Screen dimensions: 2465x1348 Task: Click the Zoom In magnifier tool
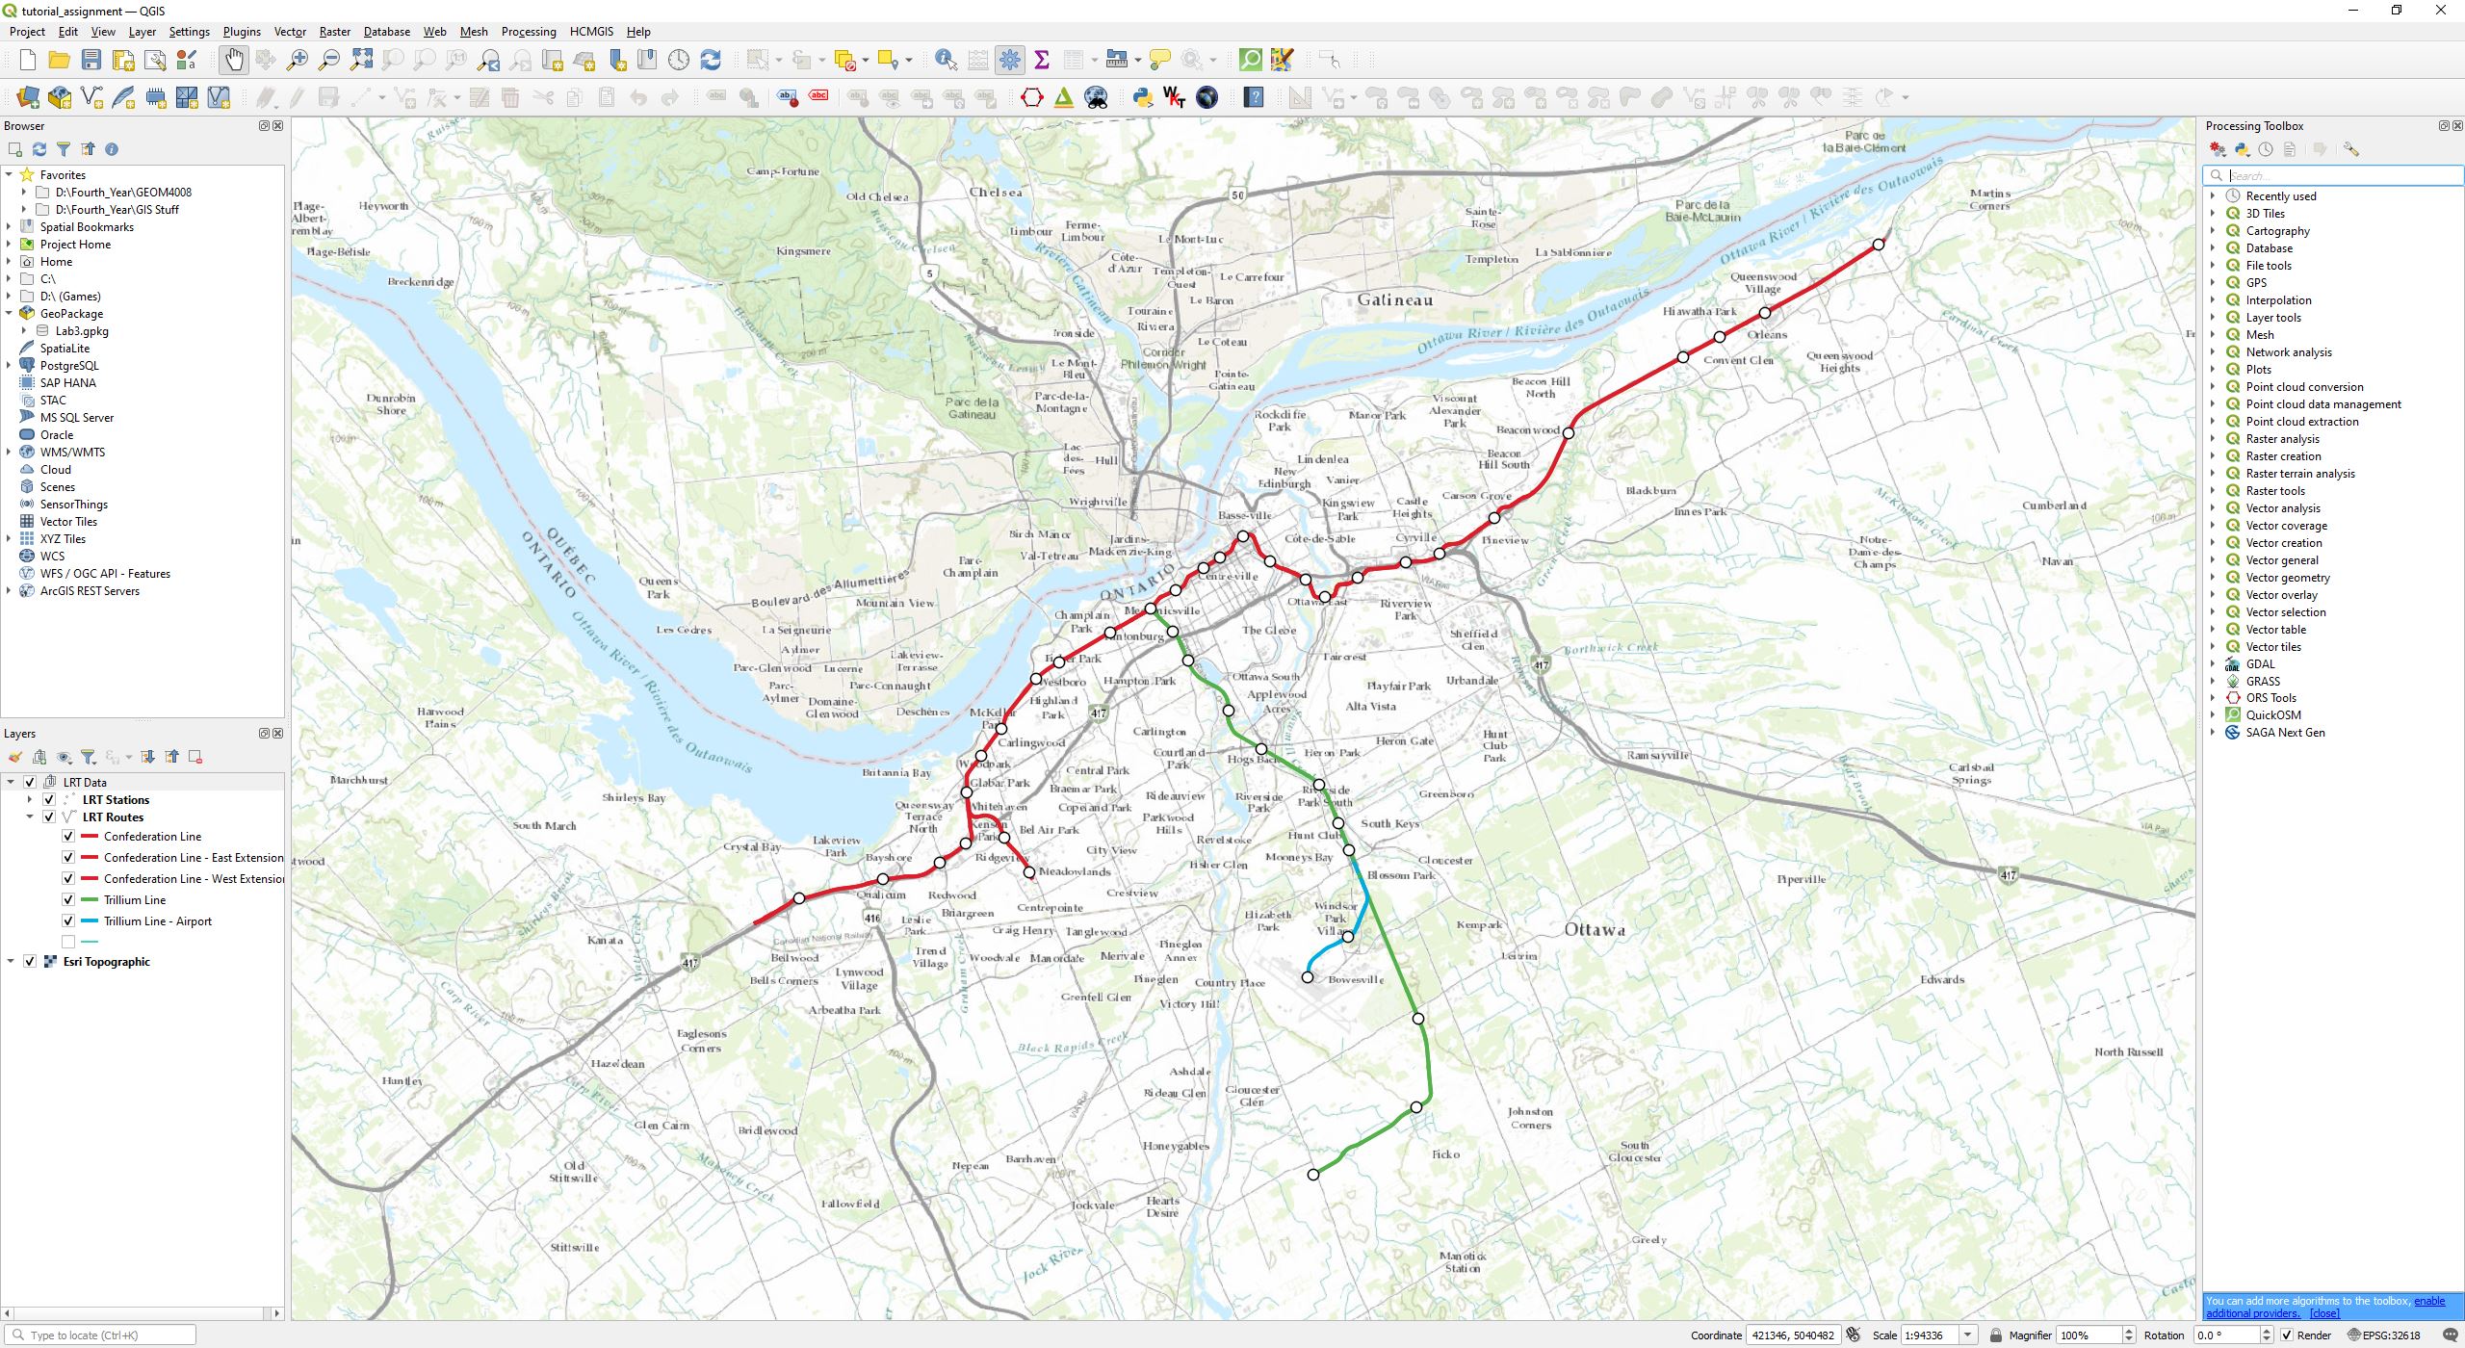pos(298,60)
